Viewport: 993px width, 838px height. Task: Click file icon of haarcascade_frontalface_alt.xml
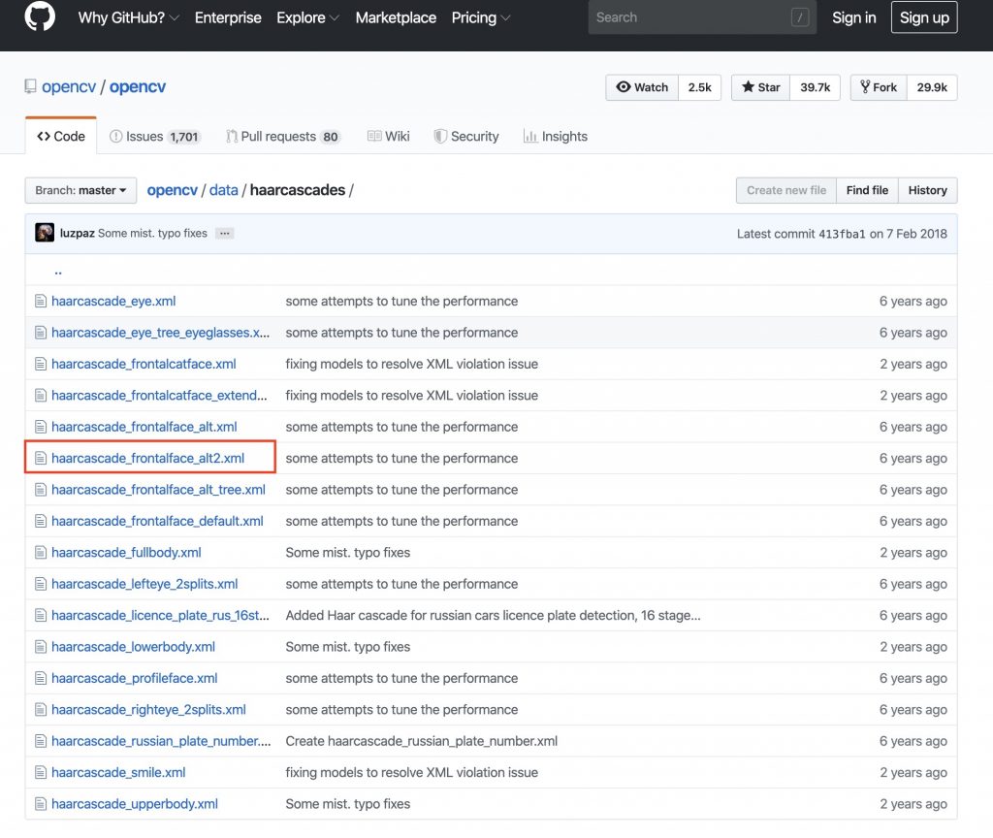click(x=41, y=427)
